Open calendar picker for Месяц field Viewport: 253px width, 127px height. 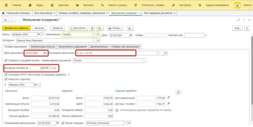(38, 35)
